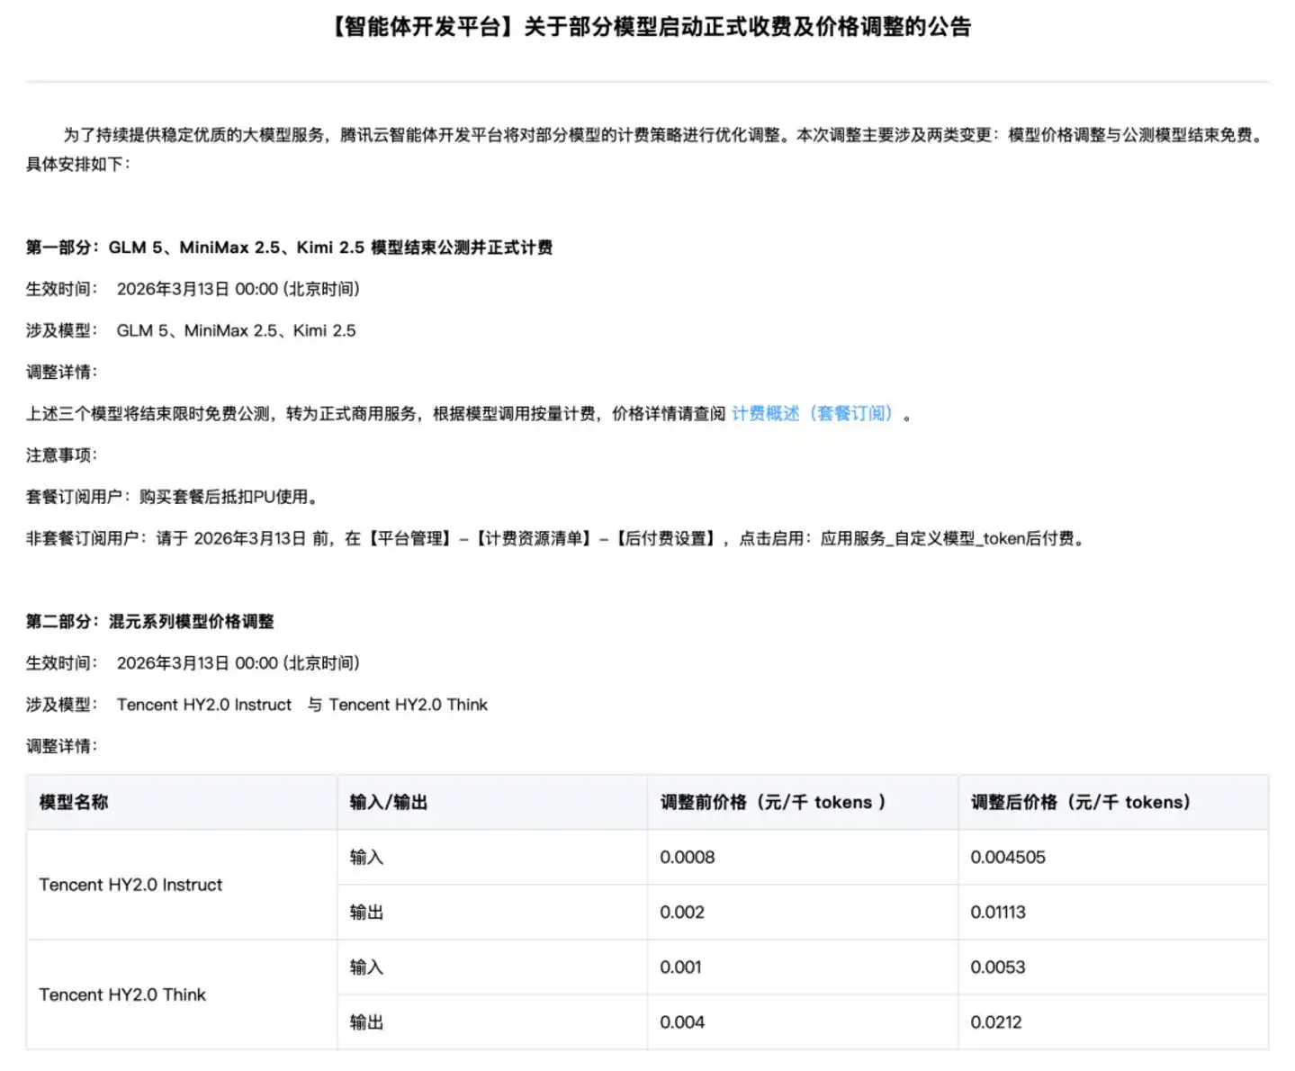The image size is (1295, 1071).
Task: Select the 第一部分 GLM 5 section heading
Action: coord(289,247)
